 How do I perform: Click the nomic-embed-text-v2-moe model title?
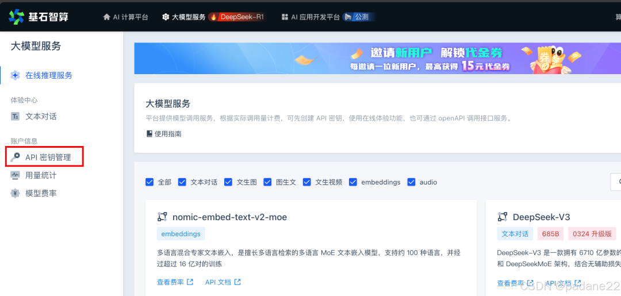229,217
